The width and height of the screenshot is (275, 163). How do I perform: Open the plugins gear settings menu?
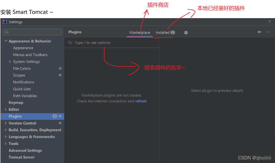click(186, 32)
